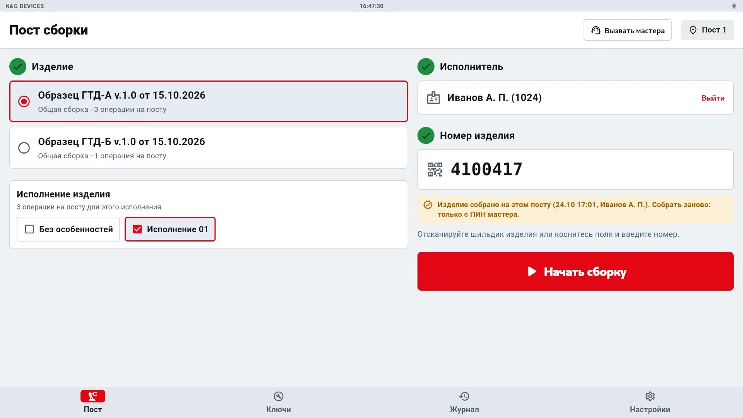Start assembly with Начать сборку button

point(575,271)
